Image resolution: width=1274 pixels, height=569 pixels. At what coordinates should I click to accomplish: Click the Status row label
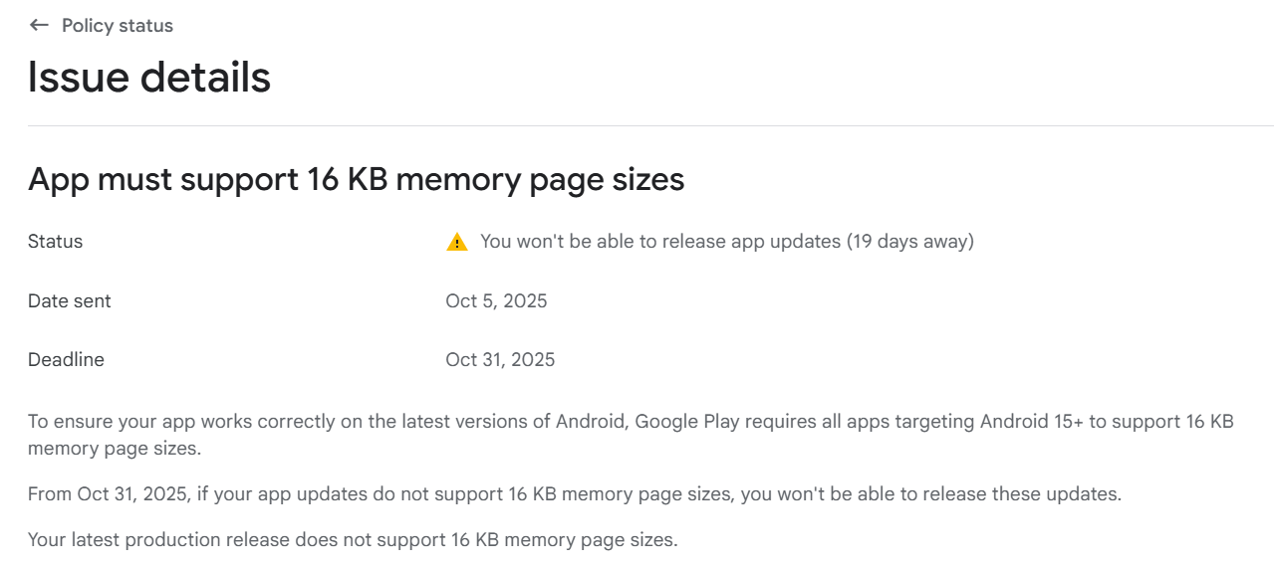[56, 242]
